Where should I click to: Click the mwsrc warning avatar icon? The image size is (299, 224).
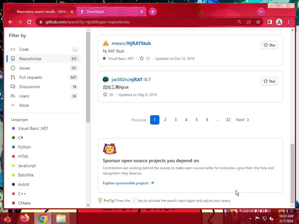tap(106, 43)
